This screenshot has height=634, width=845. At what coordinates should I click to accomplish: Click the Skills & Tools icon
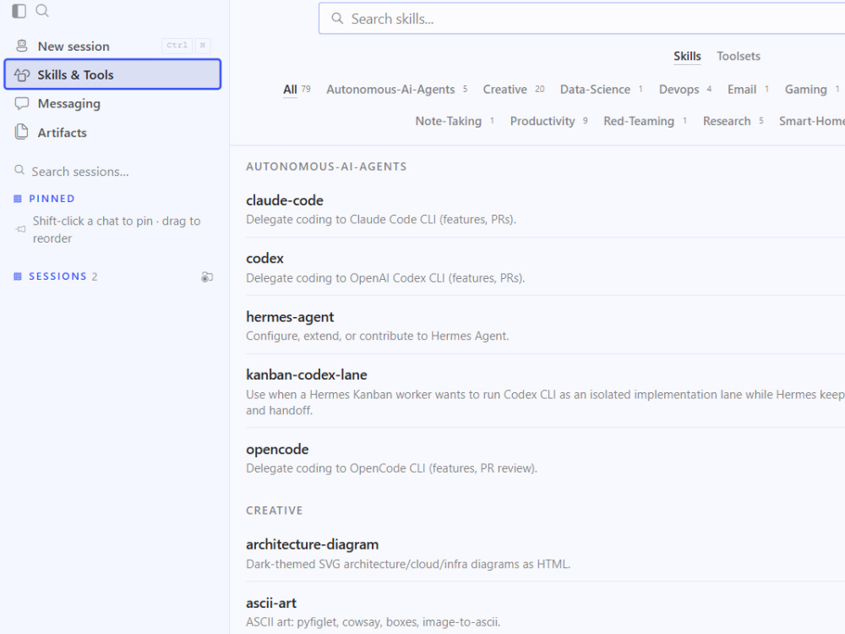(22, 74)
